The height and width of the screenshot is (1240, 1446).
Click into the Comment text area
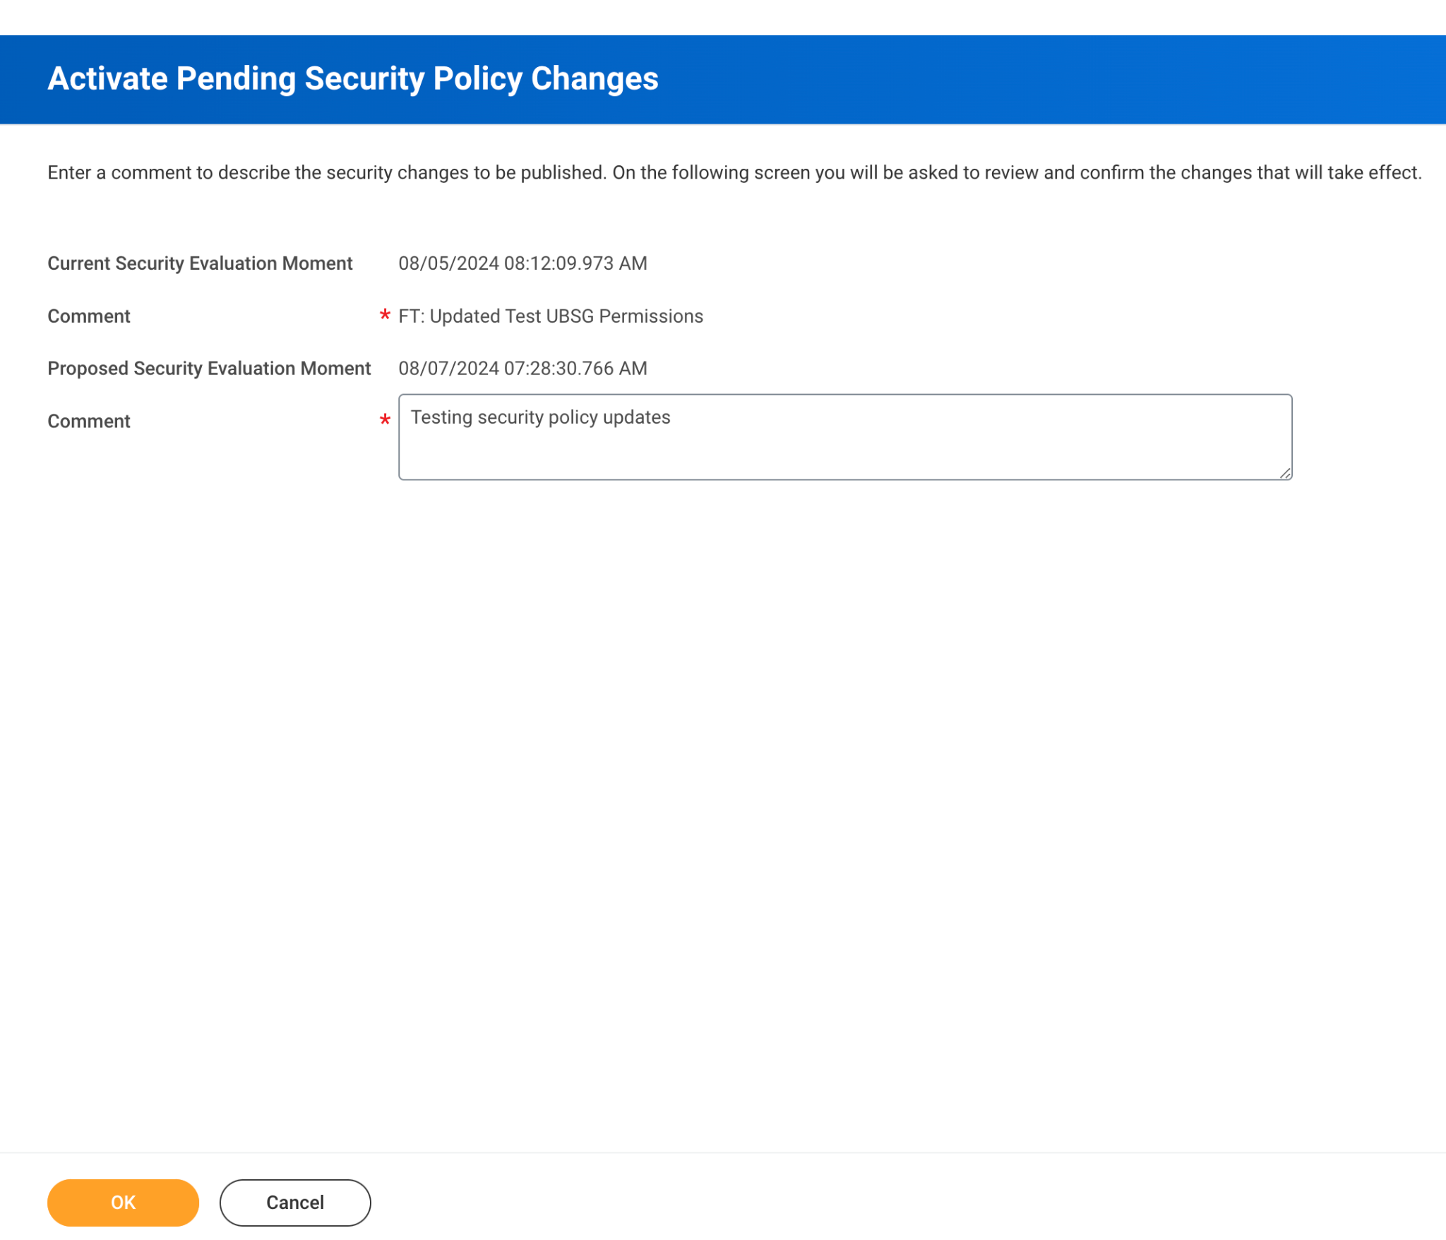pos(845,437)
